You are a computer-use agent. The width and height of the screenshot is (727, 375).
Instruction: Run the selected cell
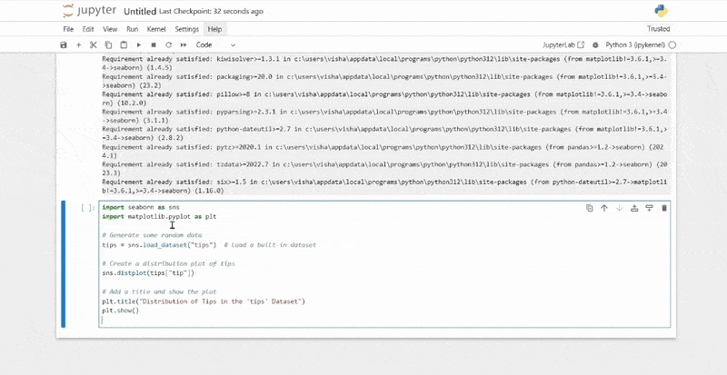point(139,44)
